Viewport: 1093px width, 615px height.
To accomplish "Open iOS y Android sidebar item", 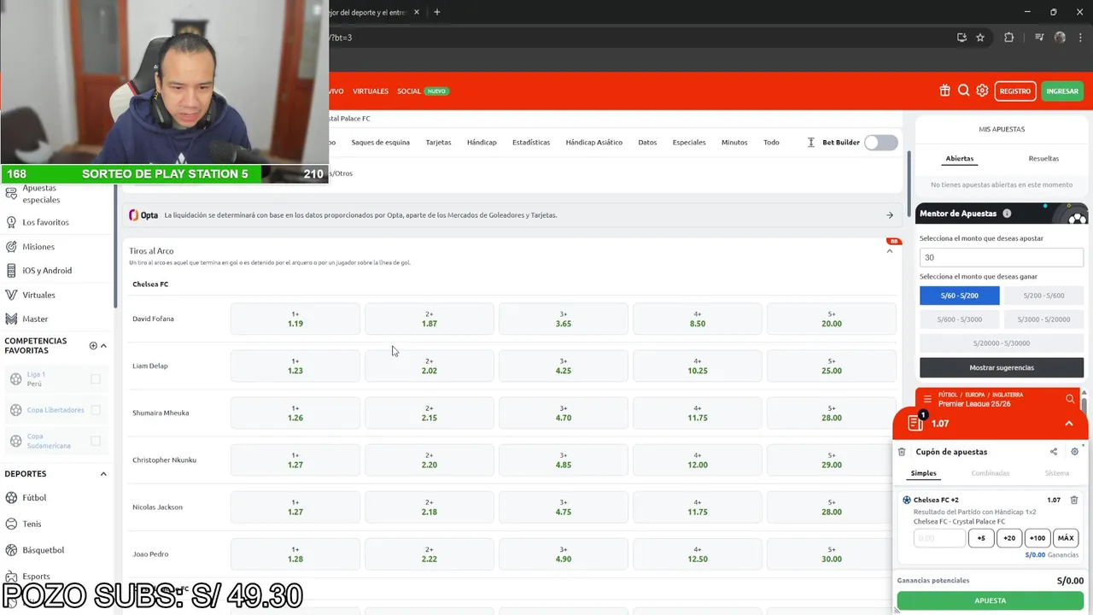I will (x=47, y=271).
